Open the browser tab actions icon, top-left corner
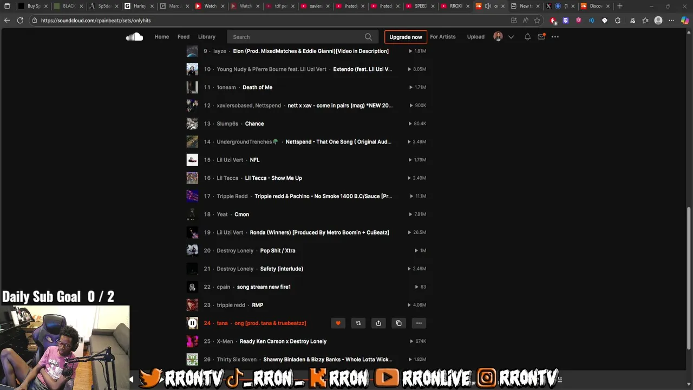Screen dimensions: 693x390 coord(7,6)
